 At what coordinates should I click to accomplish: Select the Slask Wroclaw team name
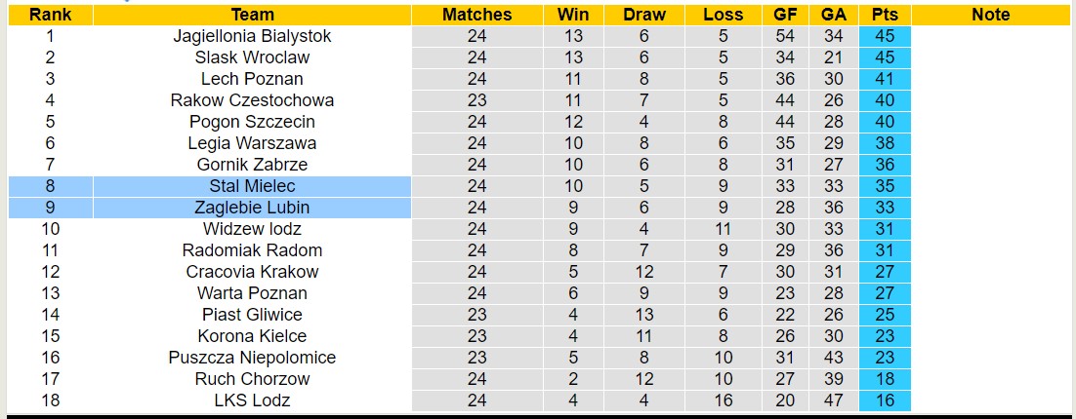[x=252, y=57]
